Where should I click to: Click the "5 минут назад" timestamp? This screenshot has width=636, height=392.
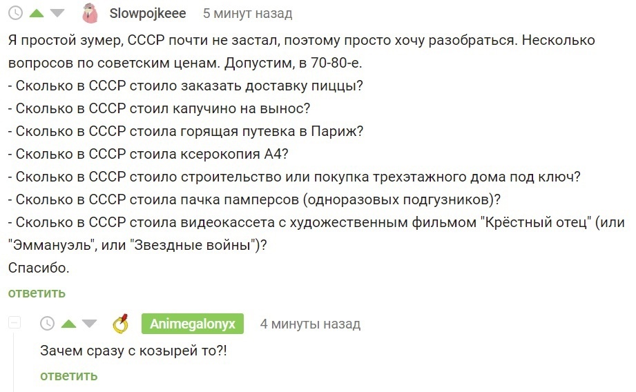point(247,13)
